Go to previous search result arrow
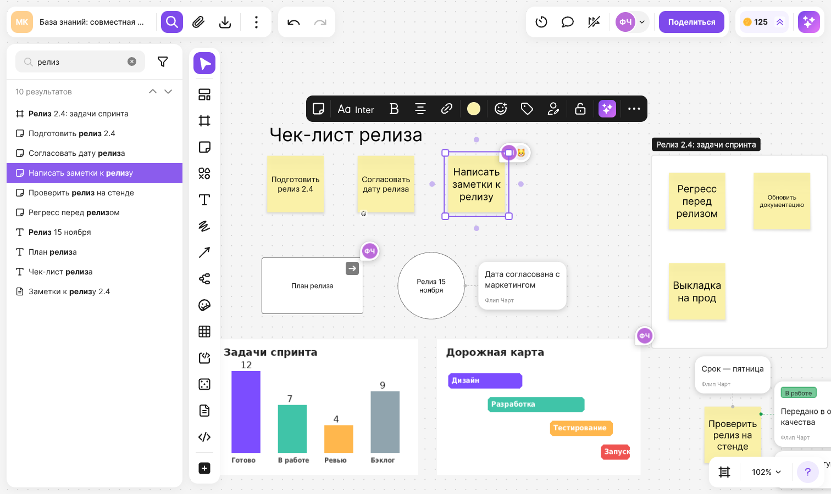 [153, 92]
